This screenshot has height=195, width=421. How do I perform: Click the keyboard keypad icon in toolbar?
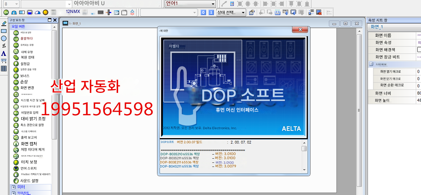(x=101, y=12)
